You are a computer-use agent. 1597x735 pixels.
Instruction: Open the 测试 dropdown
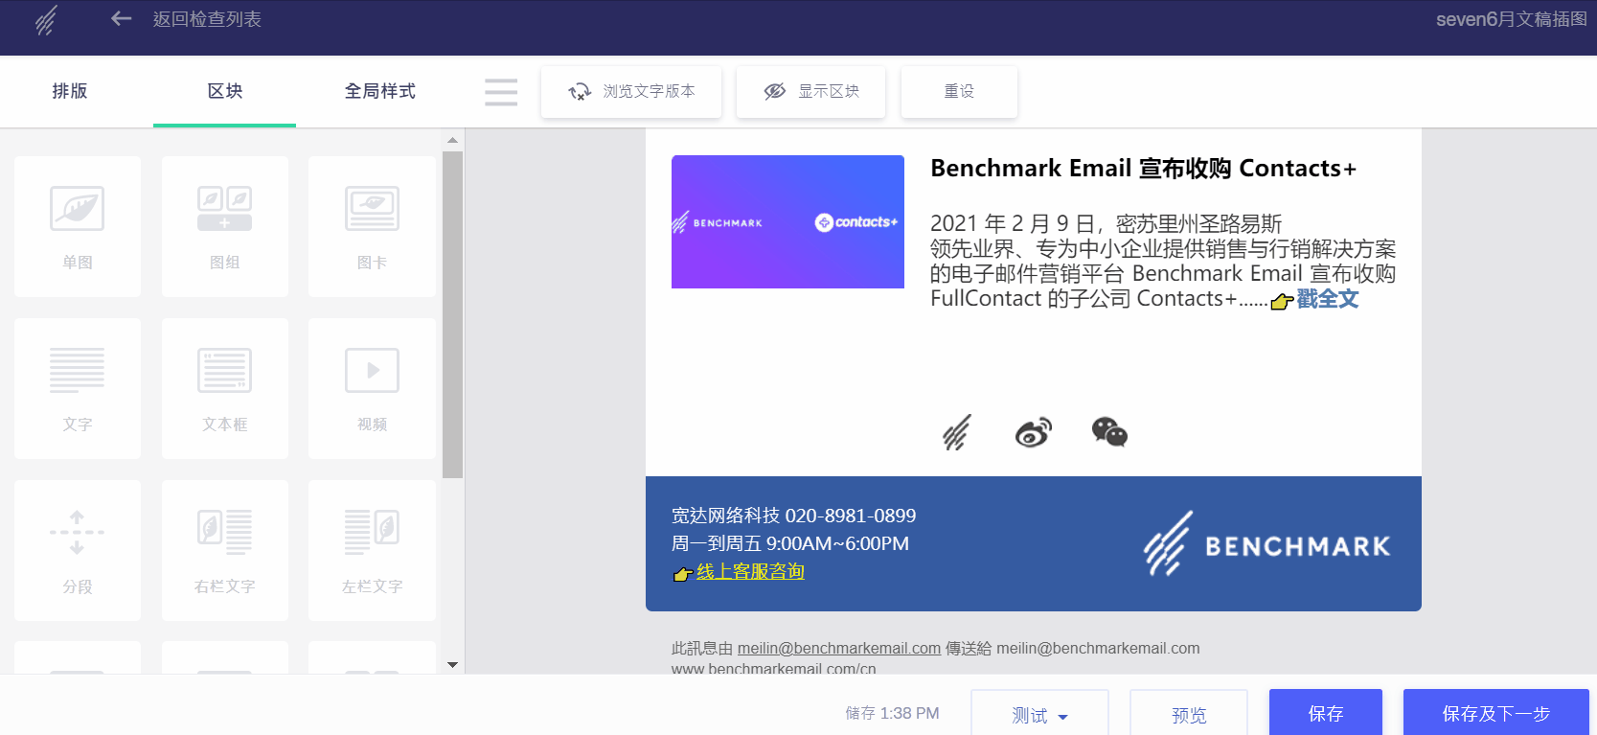(x=1039, y=715)
